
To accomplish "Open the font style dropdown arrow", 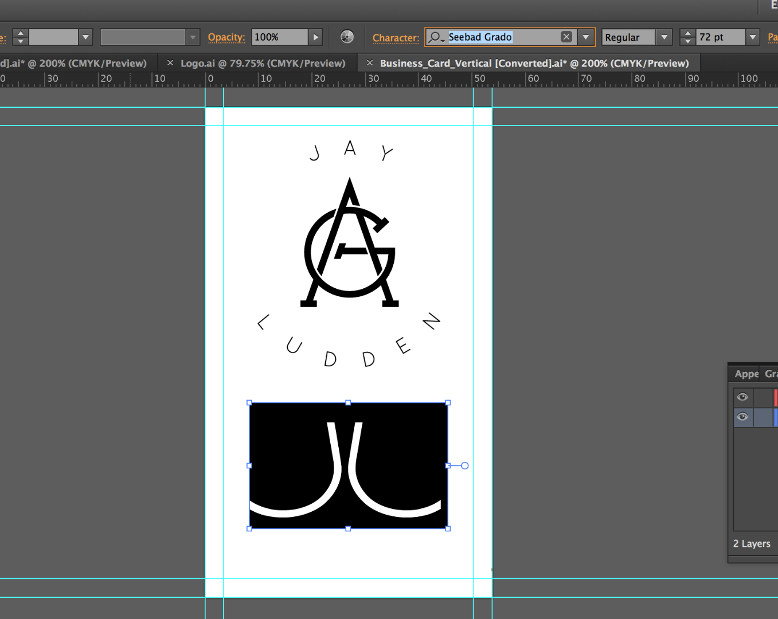I will point(664,37).
